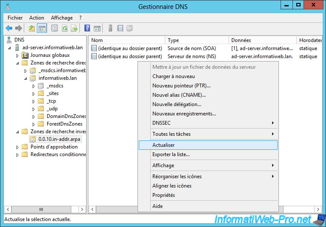Choose Exporter la liste... option
The width and height of the screenshot is (326, 227).
208,154
